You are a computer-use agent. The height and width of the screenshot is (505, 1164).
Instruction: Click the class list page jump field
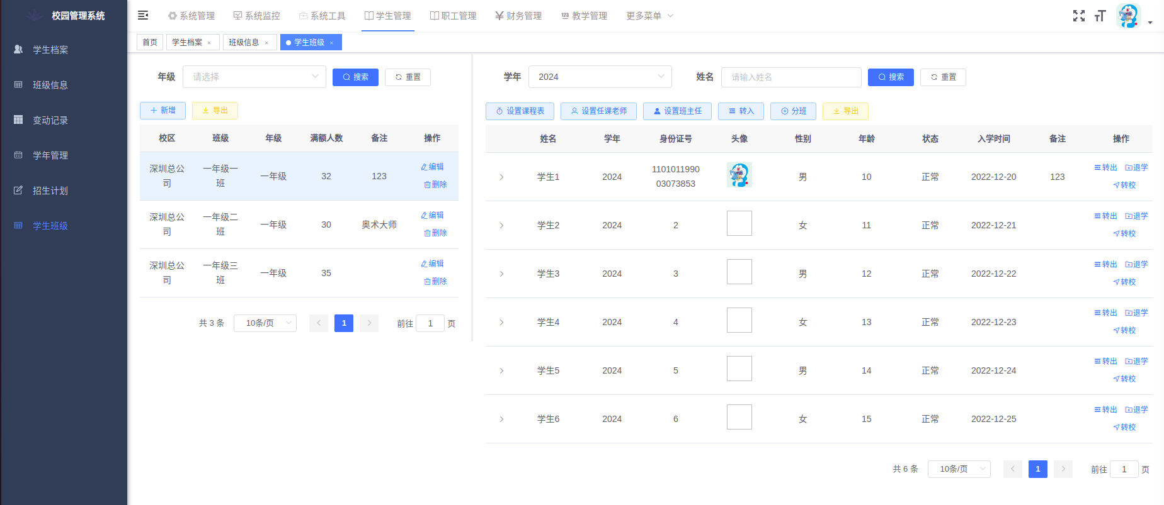[x=430, y=323]
